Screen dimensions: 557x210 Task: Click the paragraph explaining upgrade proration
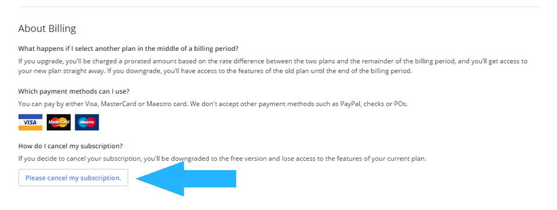(273, 66)
